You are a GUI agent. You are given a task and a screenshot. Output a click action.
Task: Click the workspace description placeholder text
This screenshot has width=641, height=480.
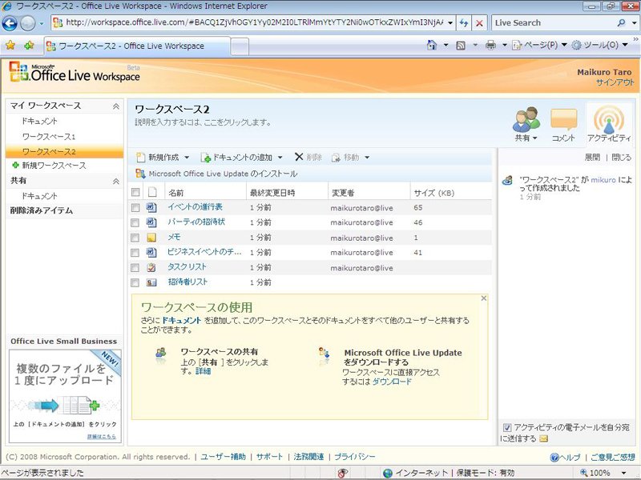tap(203, 122)
